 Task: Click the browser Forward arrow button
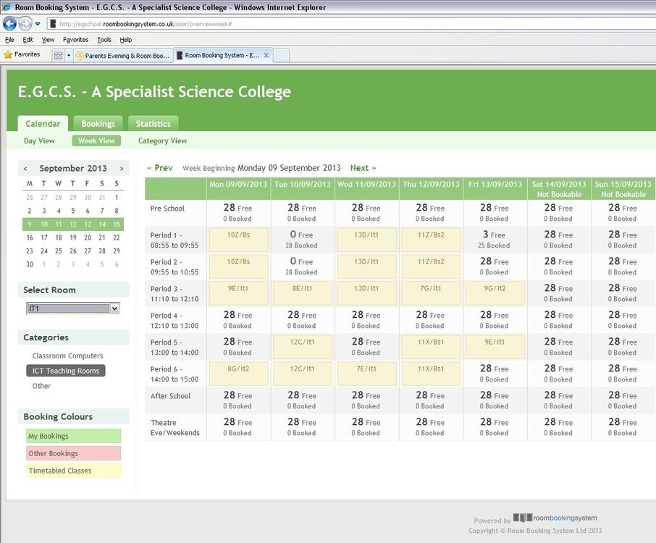pyautogui.click(x=25, y=24)
